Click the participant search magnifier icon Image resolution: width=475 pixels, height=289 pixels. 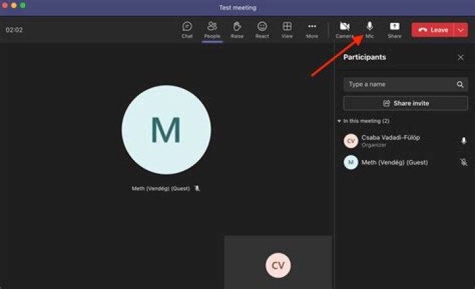tap(460, 84)
